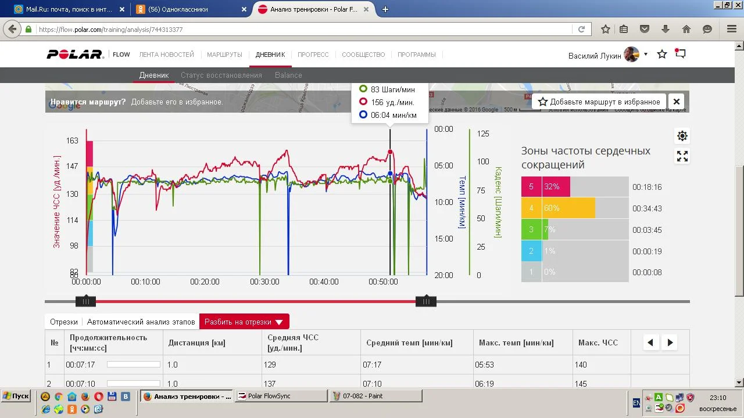
Task: Show next table columns with right arrow
Action: tap(670, 343)
